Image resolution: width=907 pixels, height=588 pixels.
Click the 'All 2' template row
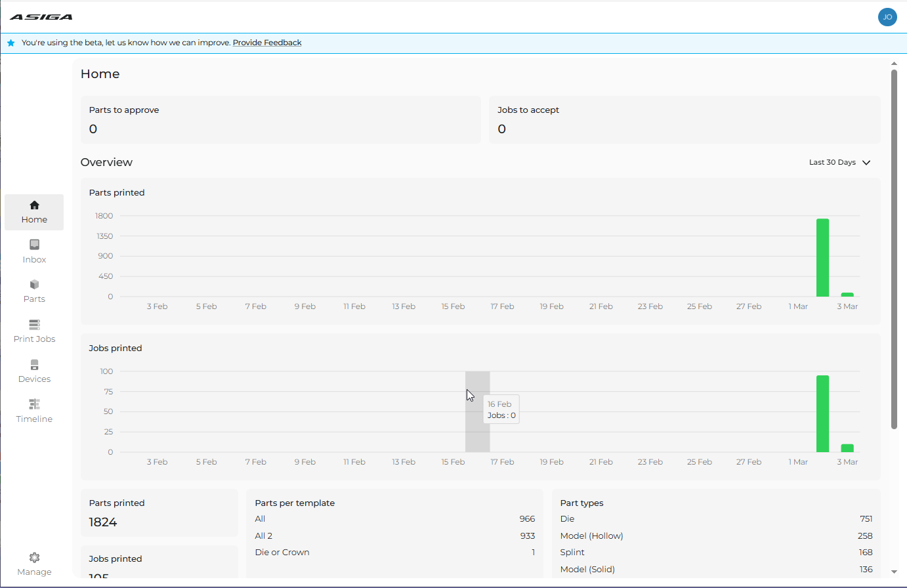pos(394,536)
